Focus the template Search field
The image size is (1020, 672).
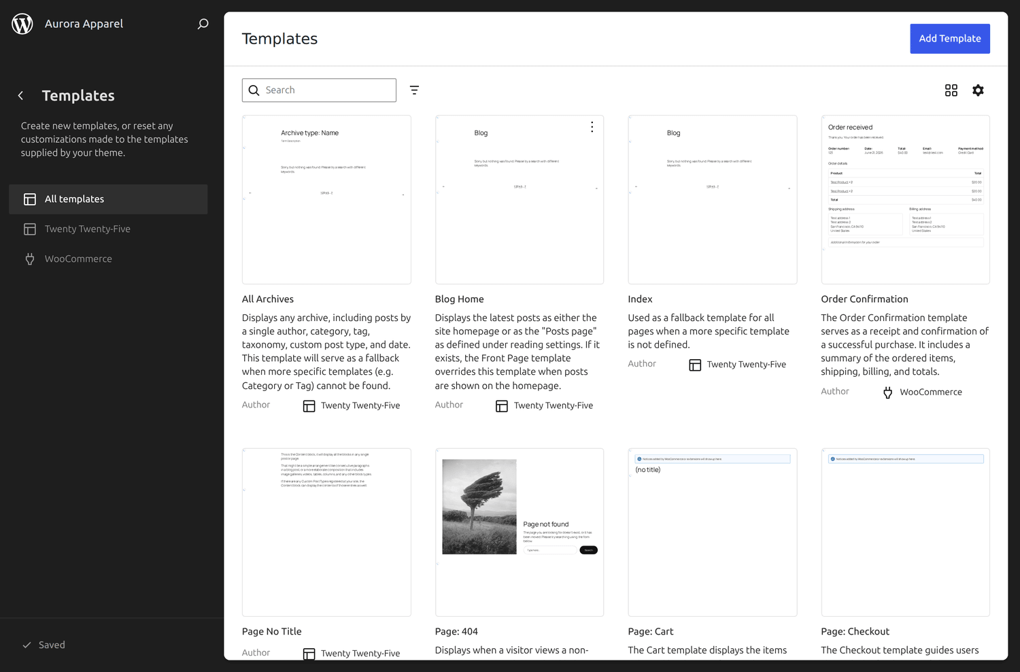(x=319, y=90)
